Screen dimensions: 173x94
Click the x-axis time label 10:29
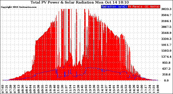tap(50, 89)
